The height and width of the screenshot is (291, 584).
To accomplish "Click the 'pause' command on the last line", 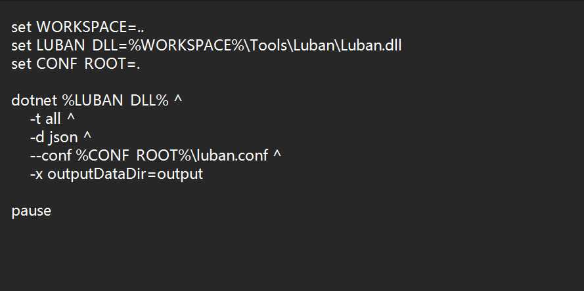I will (31, 212).
